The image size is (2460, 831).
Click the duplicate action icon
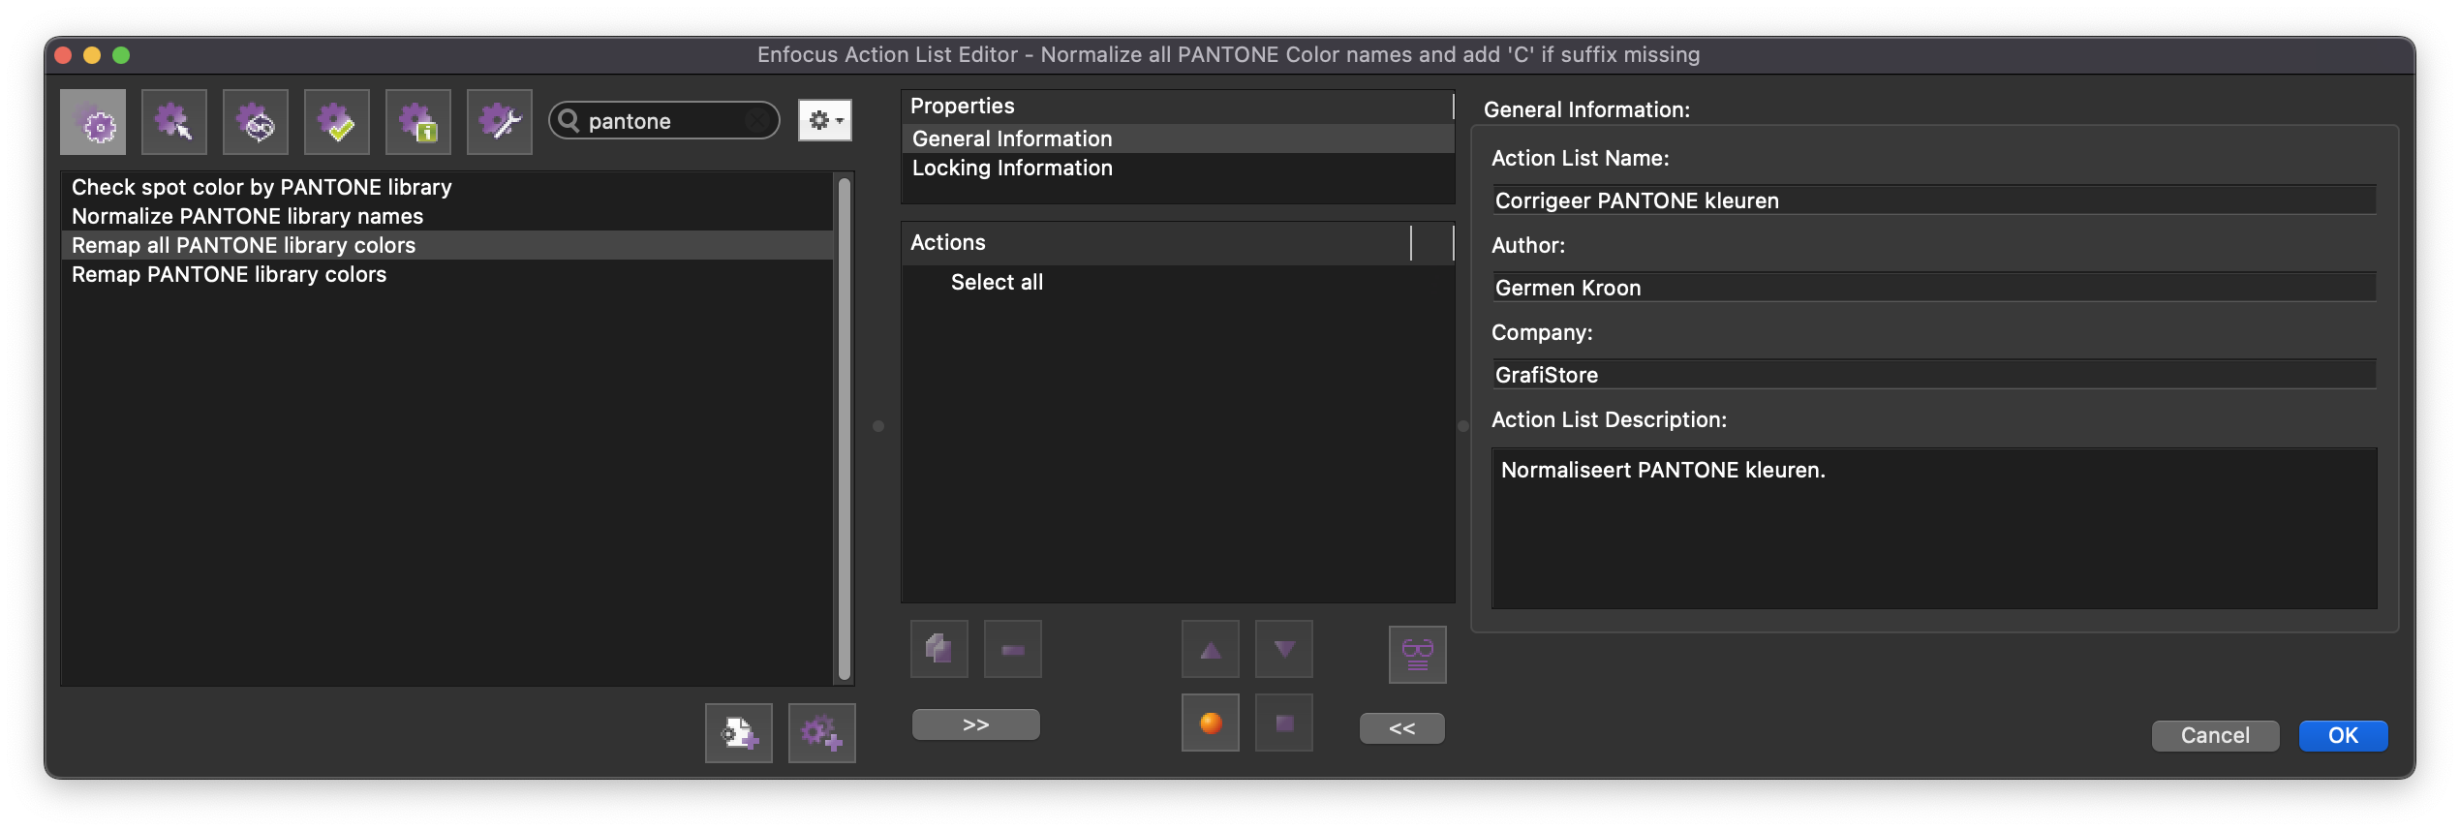[x=939, y=649]
